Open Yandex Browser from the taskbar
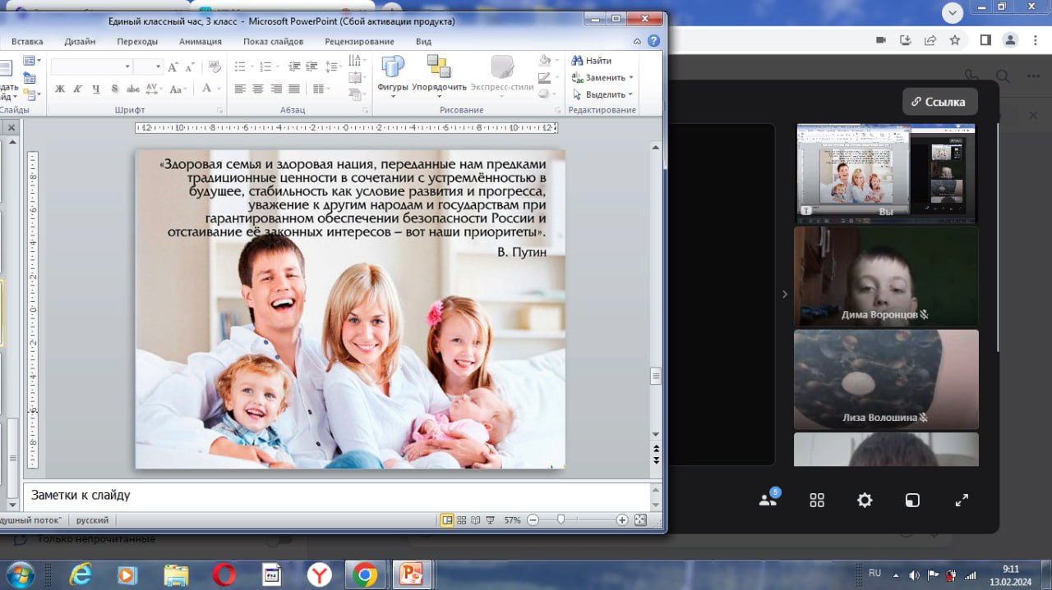The image size is (1052, 590). (x=319, y=574)
